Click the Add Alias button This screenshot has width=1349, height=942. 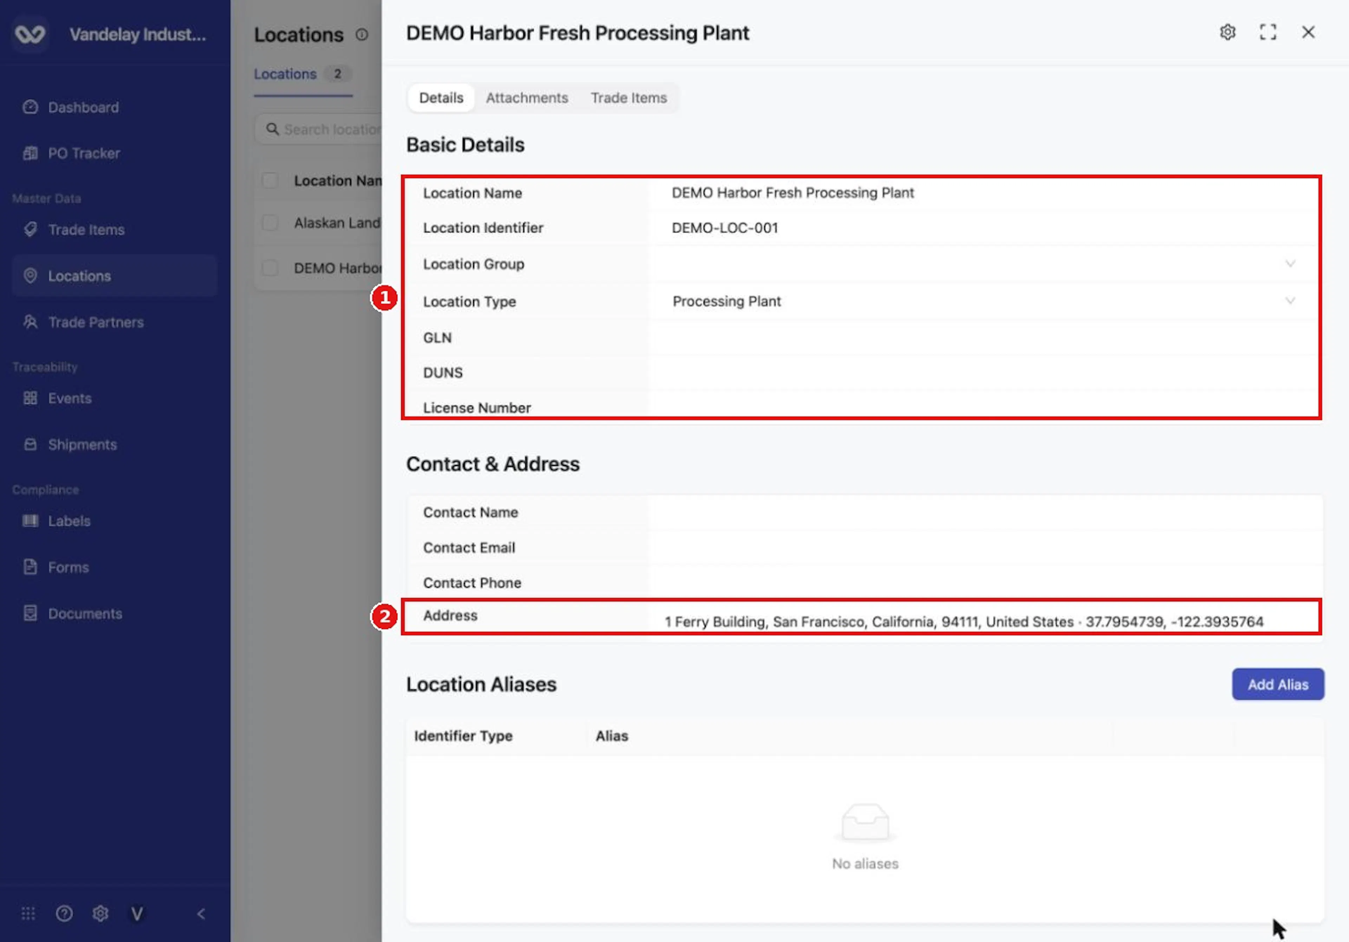pyautogui.click(x=1278, y=684)
